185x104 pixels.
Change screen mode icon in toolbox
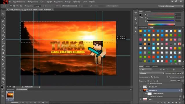(3, 96)
